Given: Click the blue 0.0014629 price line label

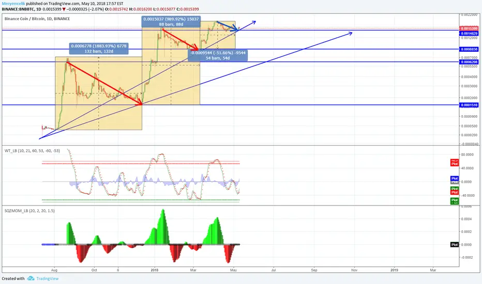Looking at the screenshot, I should click(469, 33).
